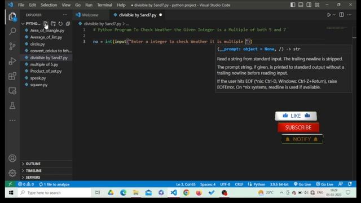The width and height of the screenshot is (361, 203).
Task: Collapse all folders in explorer
Action: tap(68, 24)
